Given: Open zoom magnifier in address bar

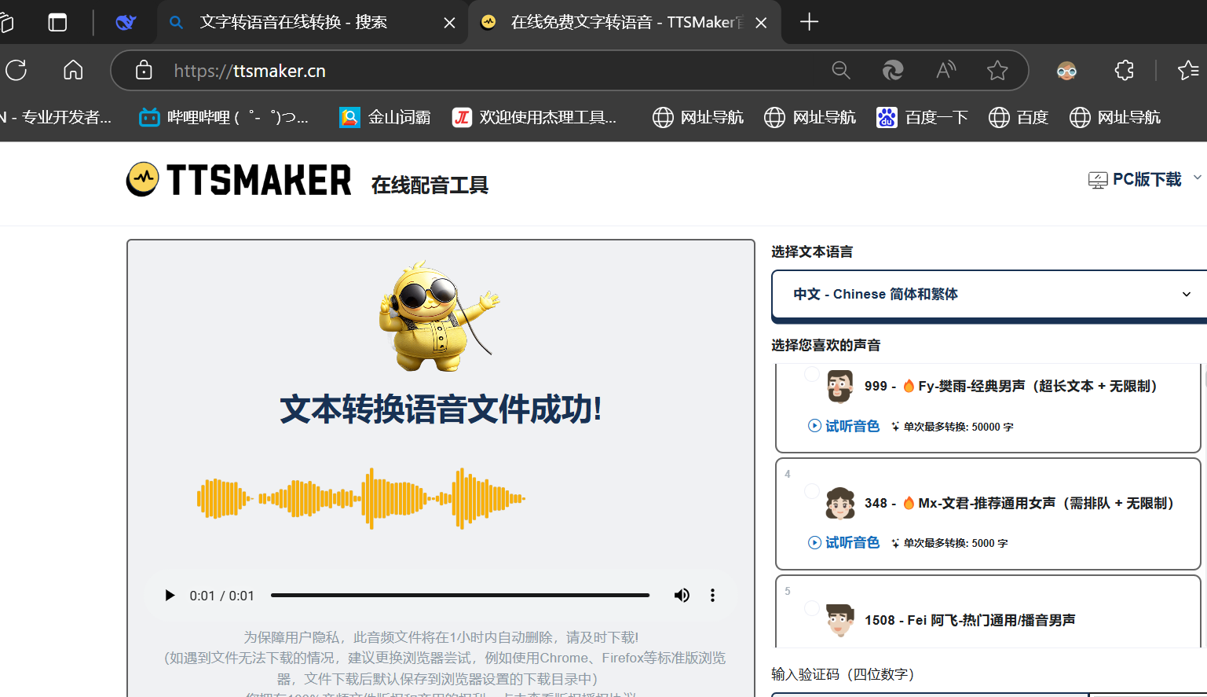Looking at the screenshot, I should coord(841,71).
